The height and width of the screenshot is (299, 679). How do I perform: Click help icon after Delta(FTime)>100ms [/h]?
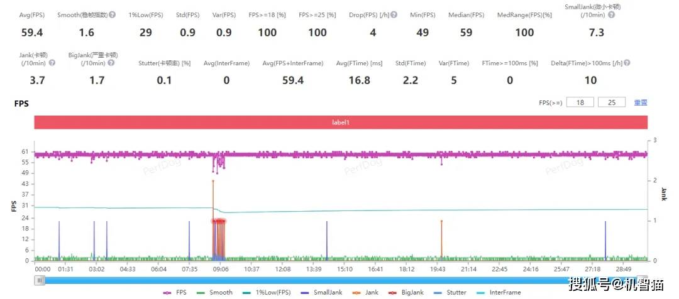point(627,63)
